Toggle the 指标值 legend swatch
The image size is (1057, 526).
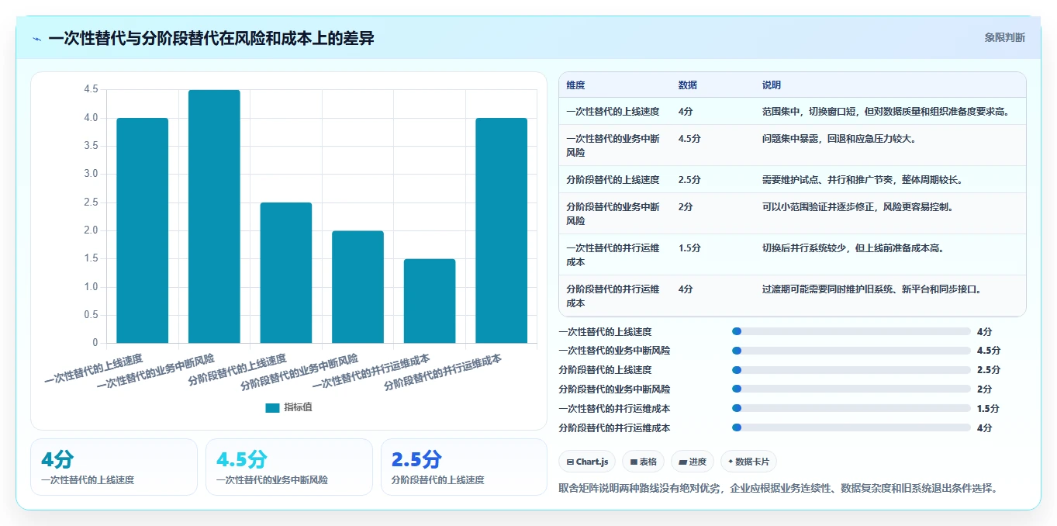[x=272, y=407]
